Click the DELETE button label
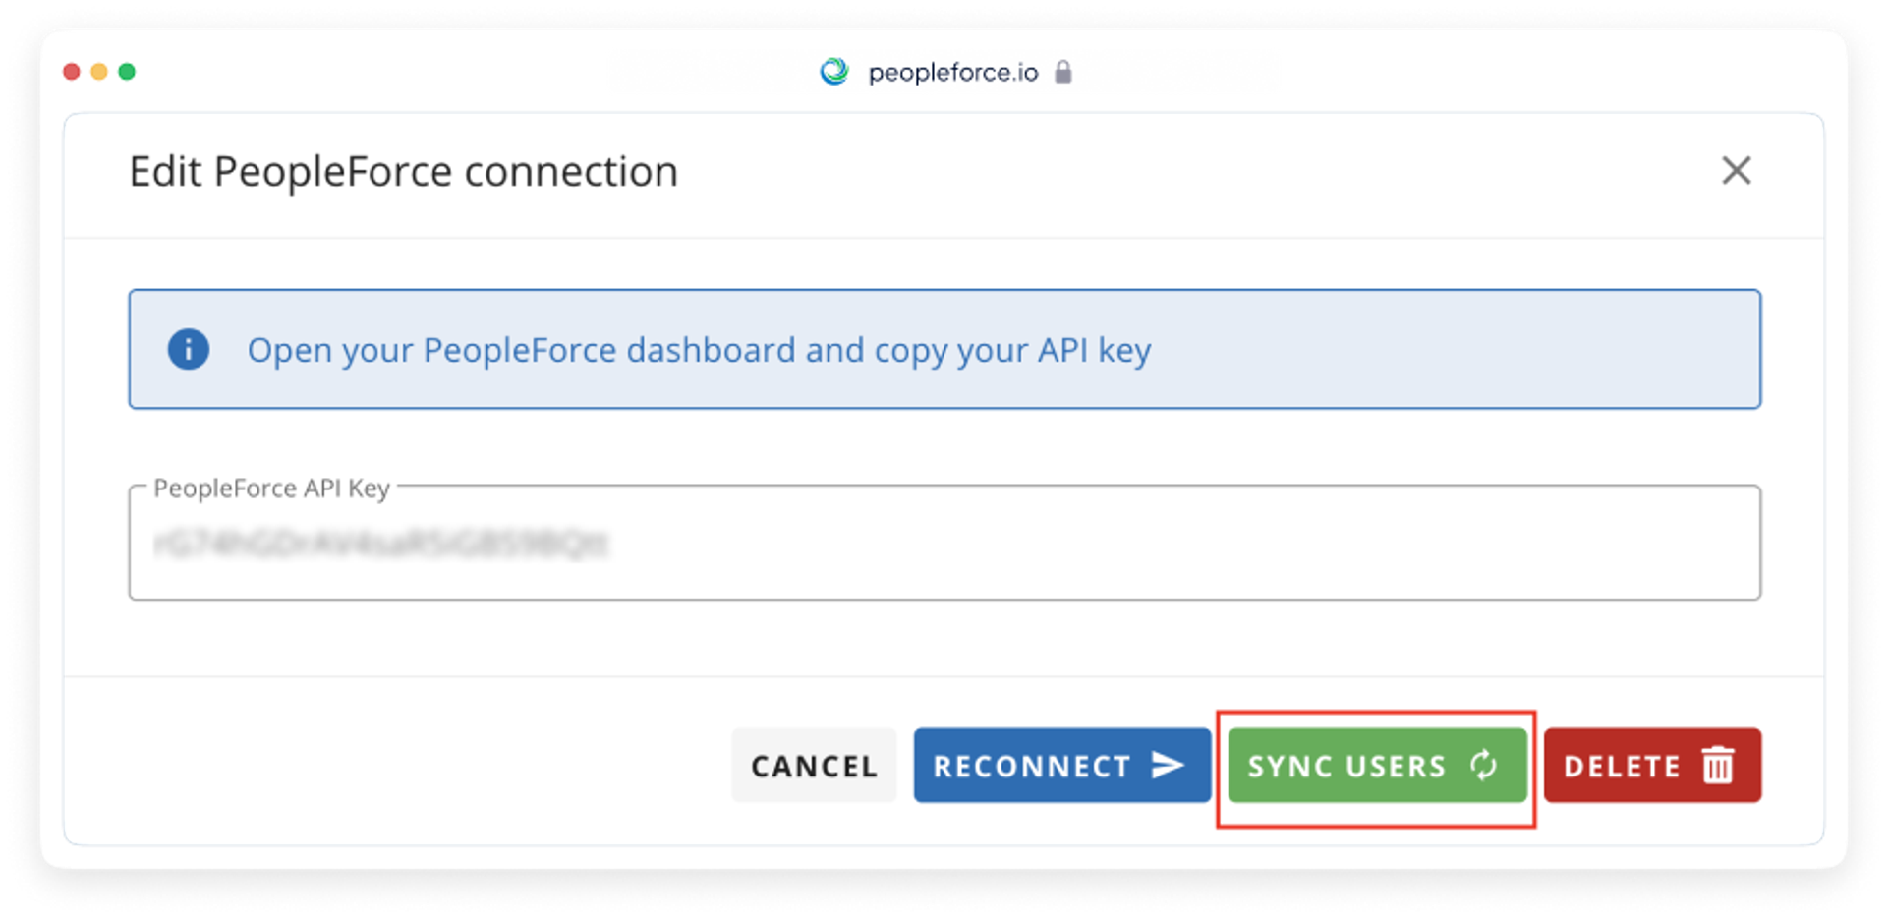The width and height of the screenshot is (1887, 920). tap(1623, 767)
